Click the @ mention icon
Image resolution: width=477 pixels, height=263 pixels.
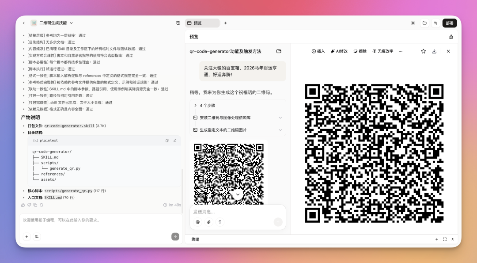pos(197,222)
